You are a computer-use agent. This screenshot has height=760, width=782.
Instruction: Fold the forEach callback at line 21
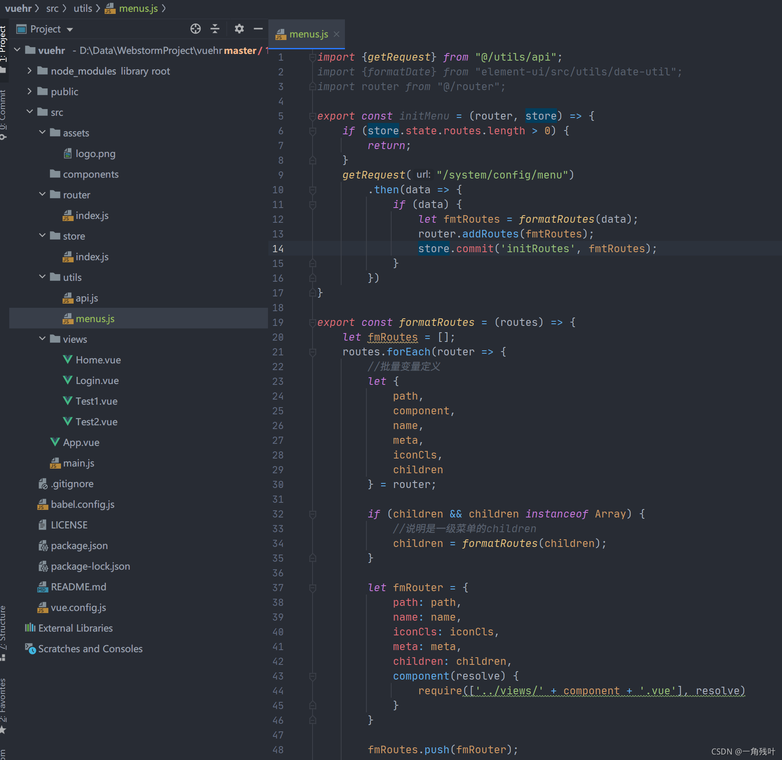(x=313, y=352)
